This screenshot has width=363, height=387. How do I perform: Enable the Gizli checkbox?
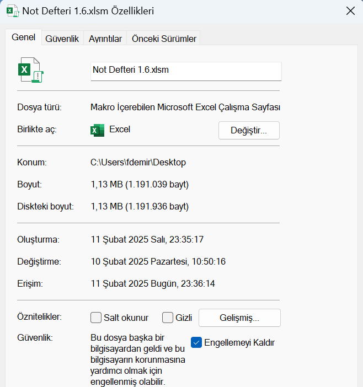pos(167,318)
